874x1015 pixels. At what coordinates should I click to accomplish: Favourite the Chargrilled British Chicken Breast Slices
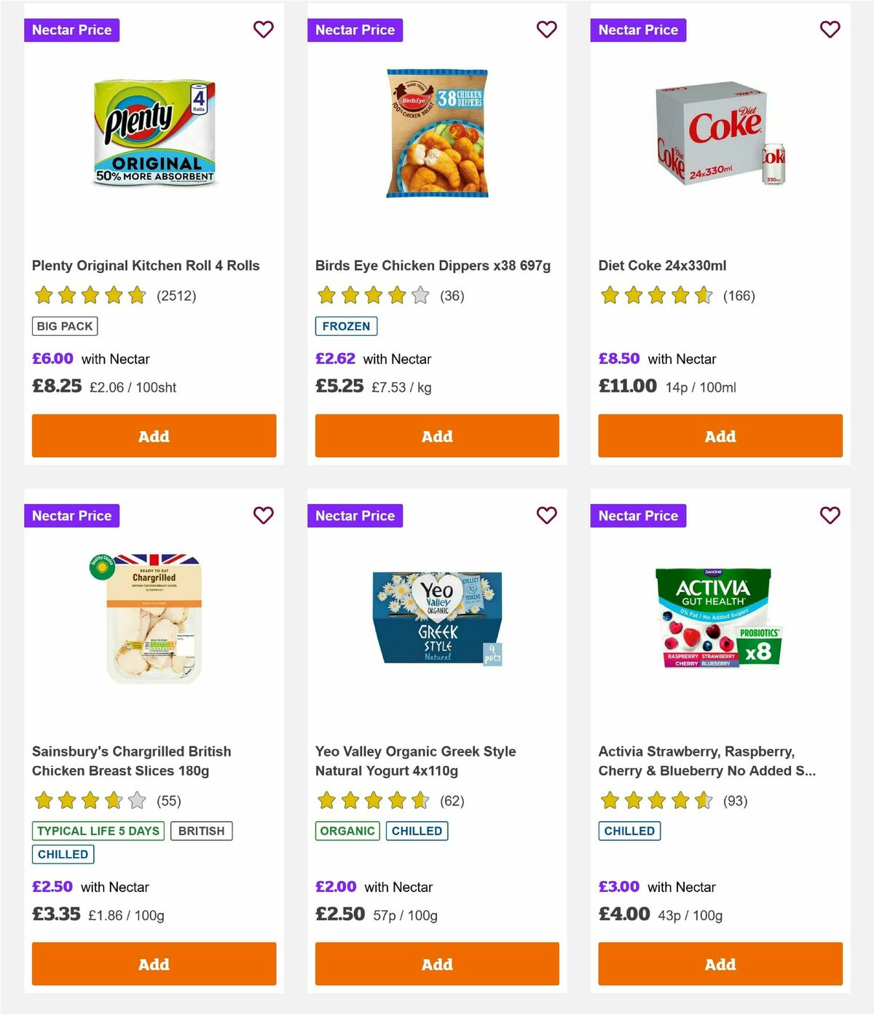click(x=264, y=516)
